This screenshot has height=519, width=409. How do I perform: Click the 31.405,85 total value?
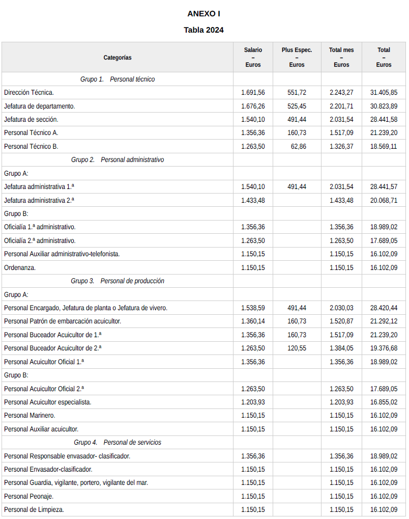(384, 93)
